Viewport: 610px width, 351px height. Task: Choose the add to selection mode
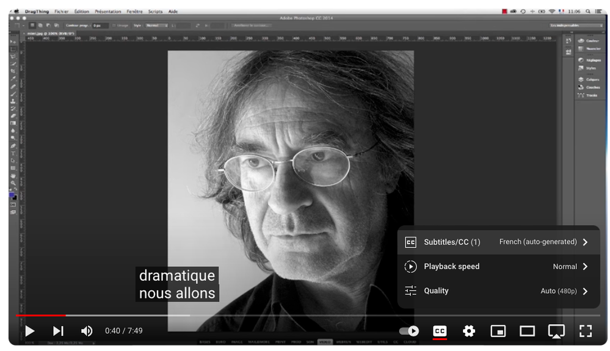[x=40, y=25]
